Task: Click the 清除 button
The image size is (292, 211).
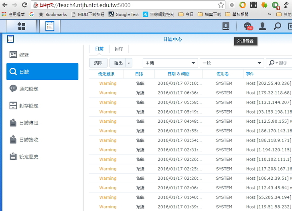Action: (x=98, y=63)
